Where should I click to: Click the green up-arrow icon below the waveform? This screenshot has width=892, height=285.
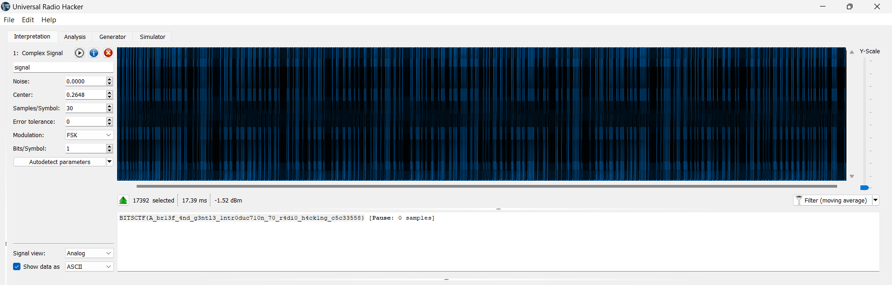pyautogui.click(x=123, y=200)
